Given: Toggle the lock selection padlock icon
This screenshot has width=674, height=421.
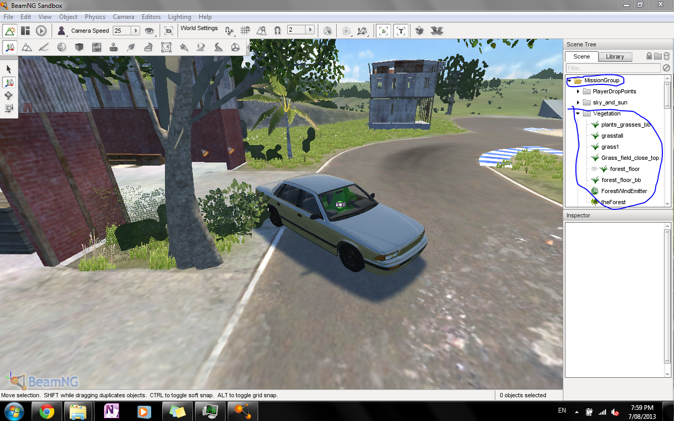Looking at the screenshot, I should click(649, 56).
